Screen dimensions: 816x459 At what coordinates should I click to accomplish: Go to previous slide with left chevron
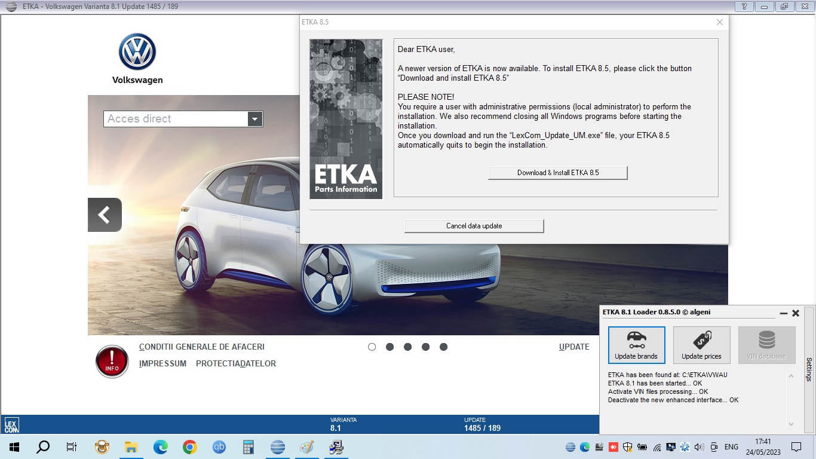105,215
